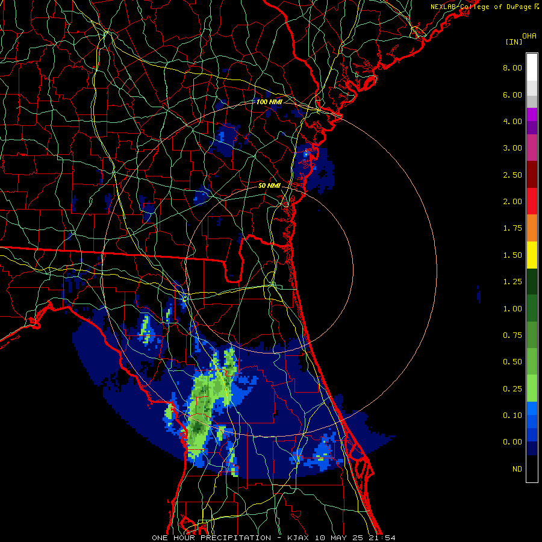This screenshot has height=542, width=542.
Task: Pick the black ND swatch in the color scale
Action: (x=532, y=469)
